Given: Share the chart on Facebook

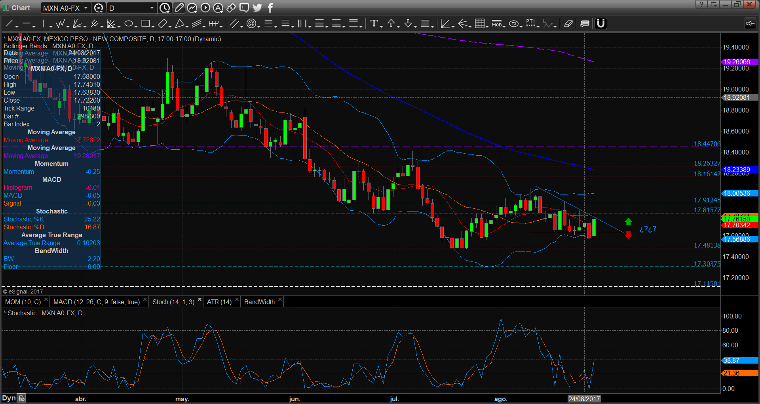Looking at the screenshot, I should tap(270, 8).
